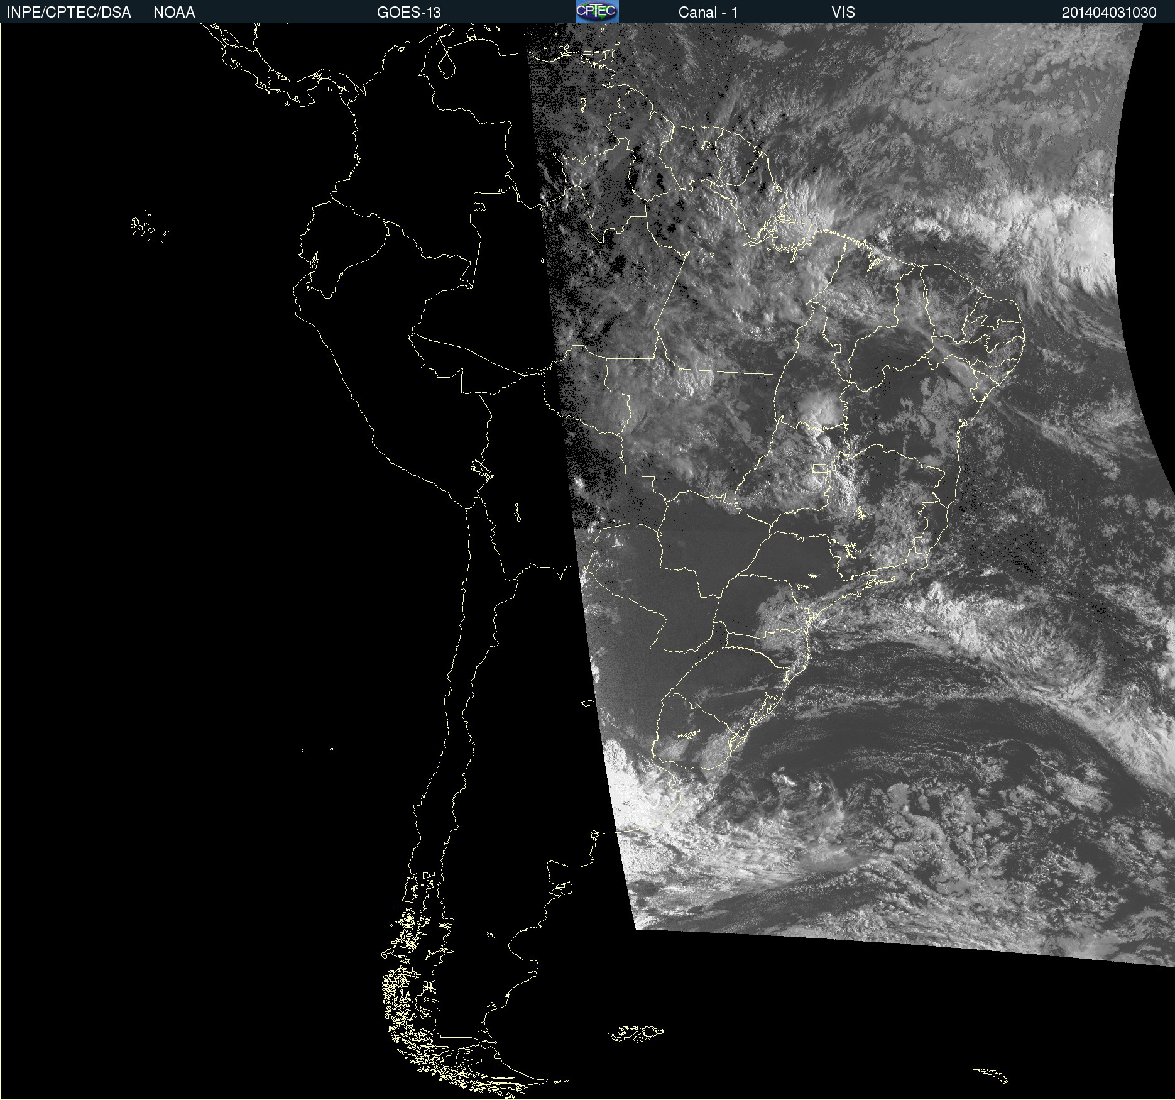Click the CPTEC logo in header

(596, 11)
